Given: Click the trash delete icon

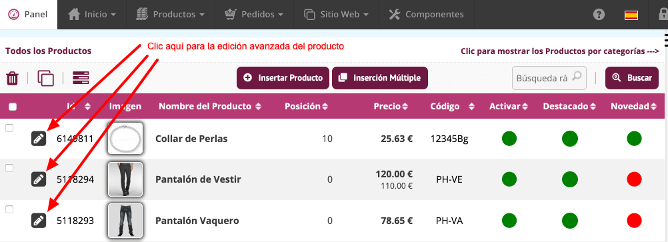Looking at the screenshot, I should (x=13, y=79).
